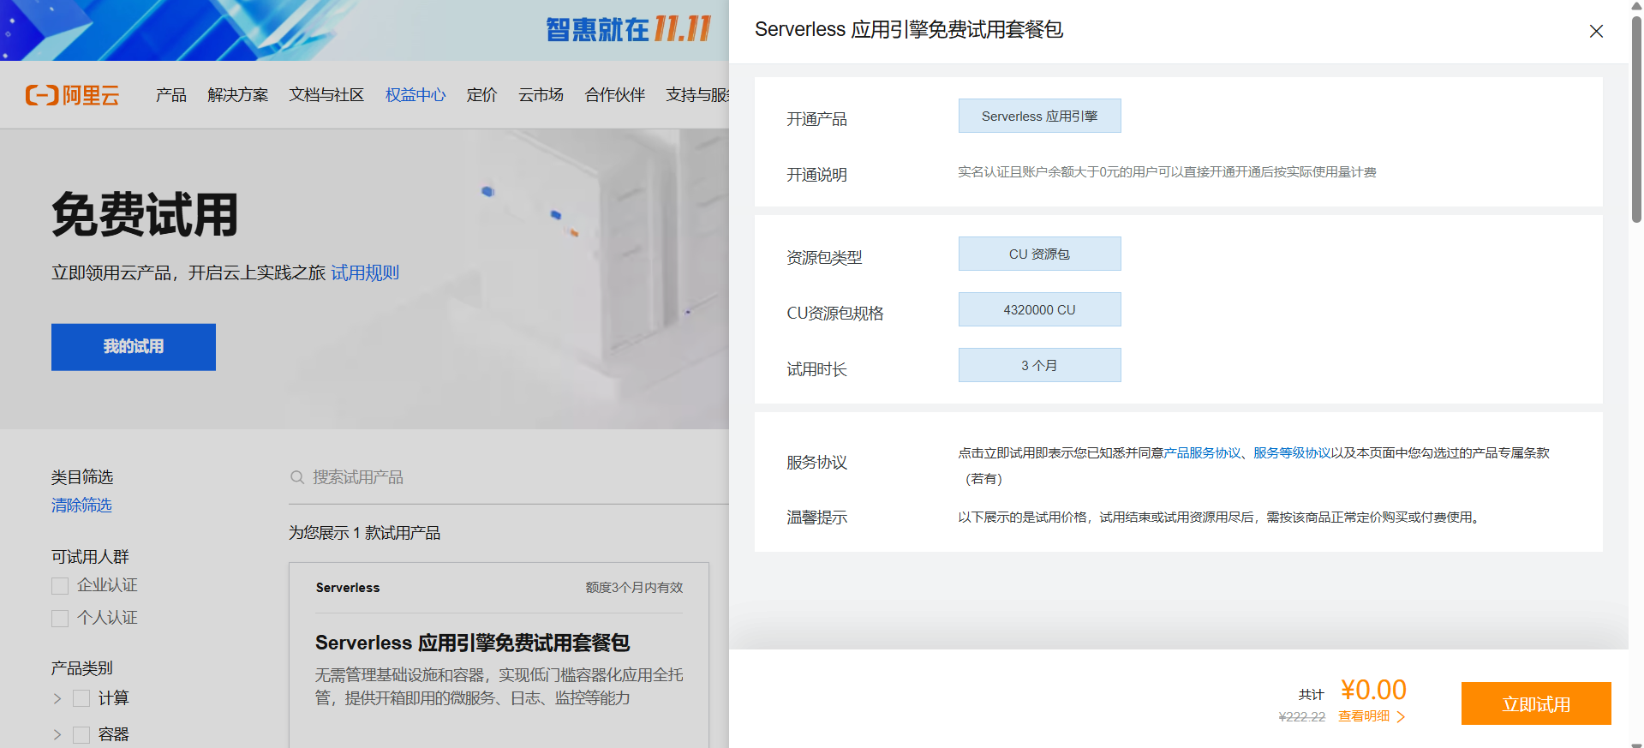This screenshot has width=1644, height=748.
Task: Click the 我的试用 button
Action: [x=134, y=347]
